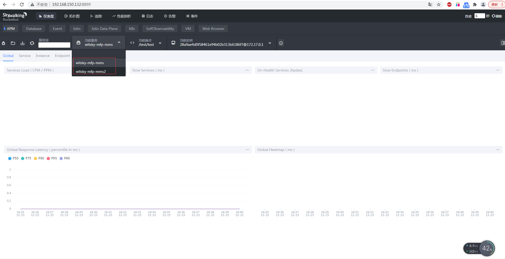Click the refresh icon beside the service group field
This screenshot has width=505, height=259.
[x=32, y=43]
